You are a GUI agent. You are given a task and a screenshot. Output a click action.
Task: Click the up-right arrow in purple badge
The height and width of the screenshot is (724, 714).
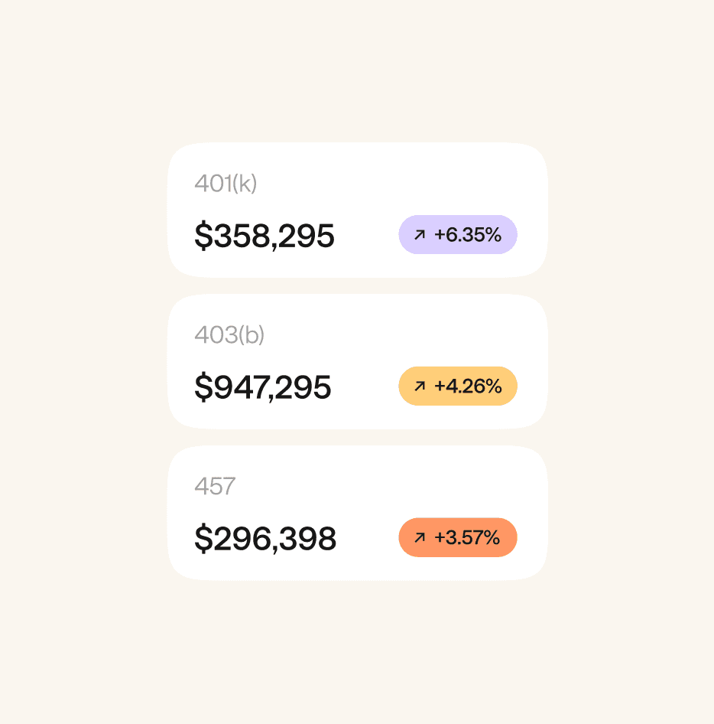click(x=419, y=234)
